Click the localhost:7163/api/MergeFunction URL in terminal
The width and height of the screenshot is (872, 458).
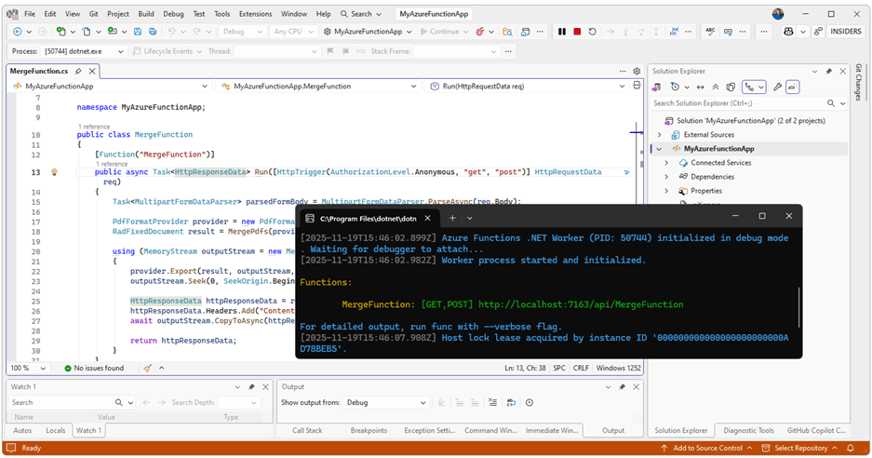tap(581, 304)
